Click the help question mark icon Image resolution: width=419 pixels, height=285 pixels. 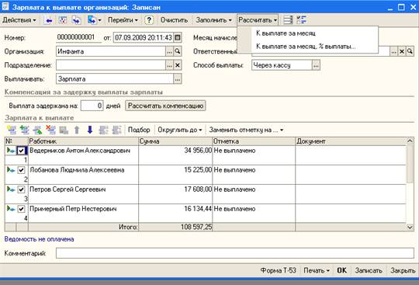pos(149,20)
